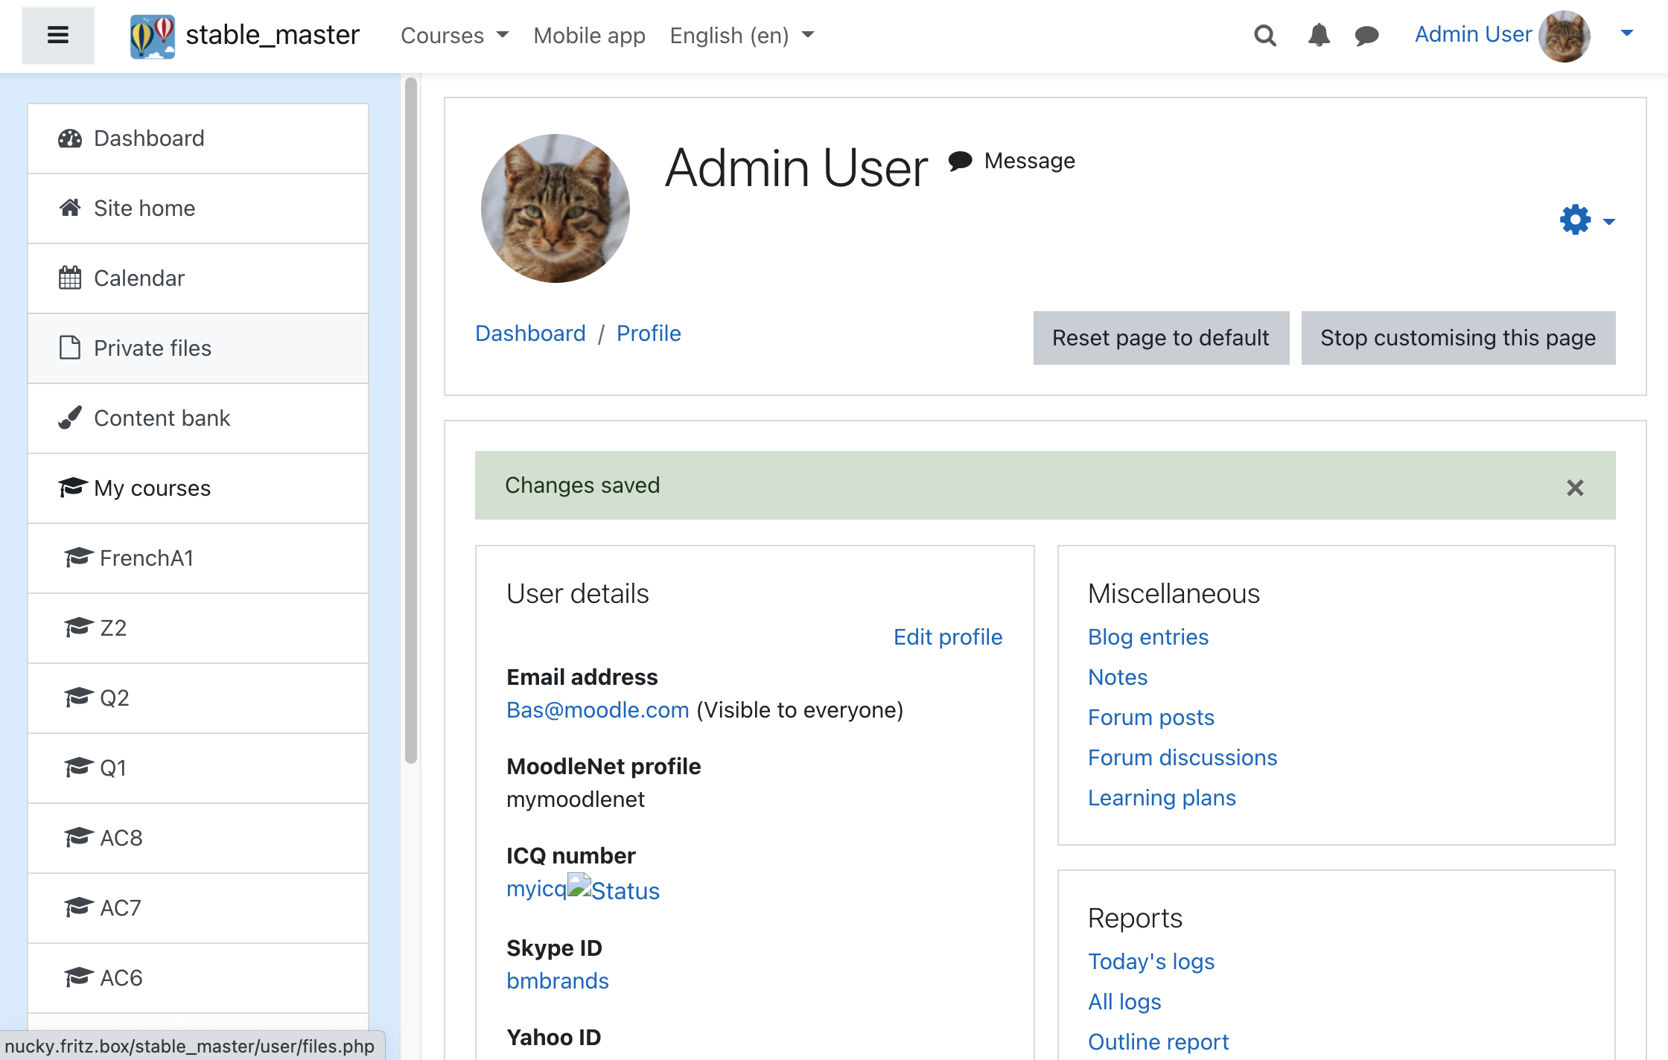Open the Courses dropdown menu
Viewport: 1668px width, 1060px height.
(454, 36)
